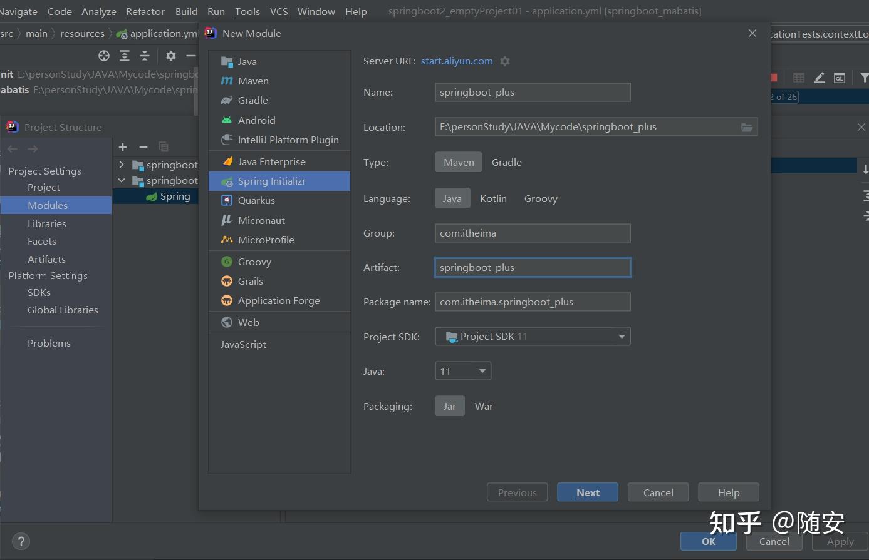
Task: Open the Analyze menu
Action: coord(99,11)
